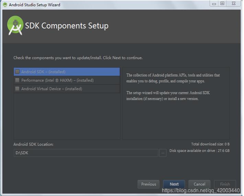The height and width of the screenshot is (196, 244).
Task: Maximize the Setup Wizard window
Action: [222, 3]
